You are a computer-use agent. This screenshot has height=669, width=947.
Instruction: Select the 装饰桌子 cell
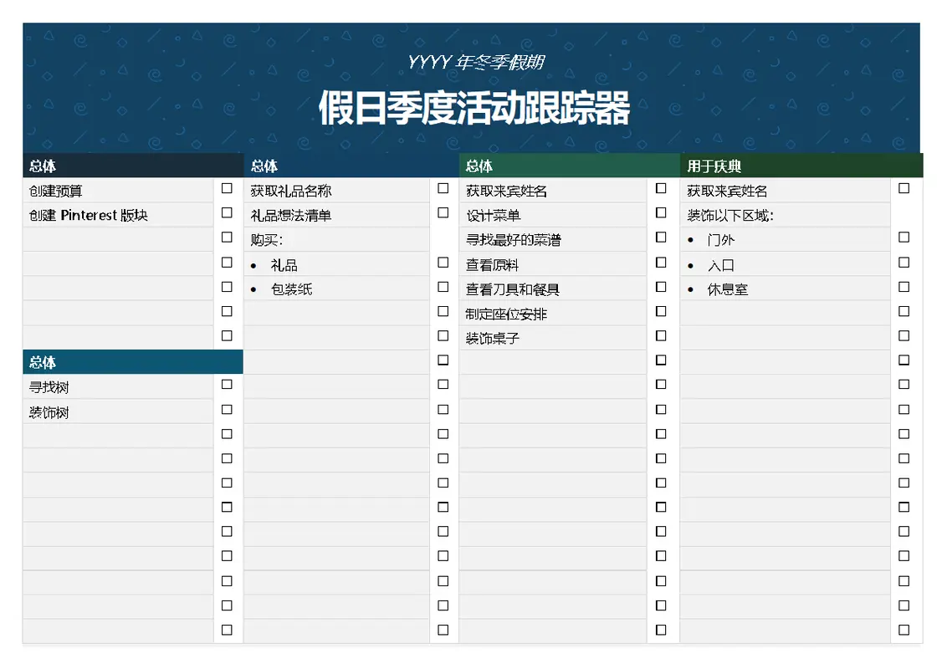[553, 338]
